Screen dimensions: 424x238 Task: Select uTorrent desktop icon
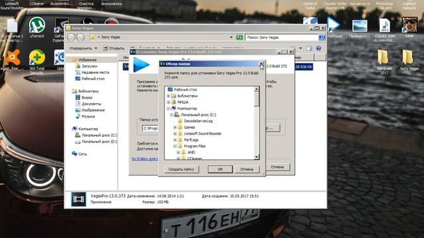point(37,27)
